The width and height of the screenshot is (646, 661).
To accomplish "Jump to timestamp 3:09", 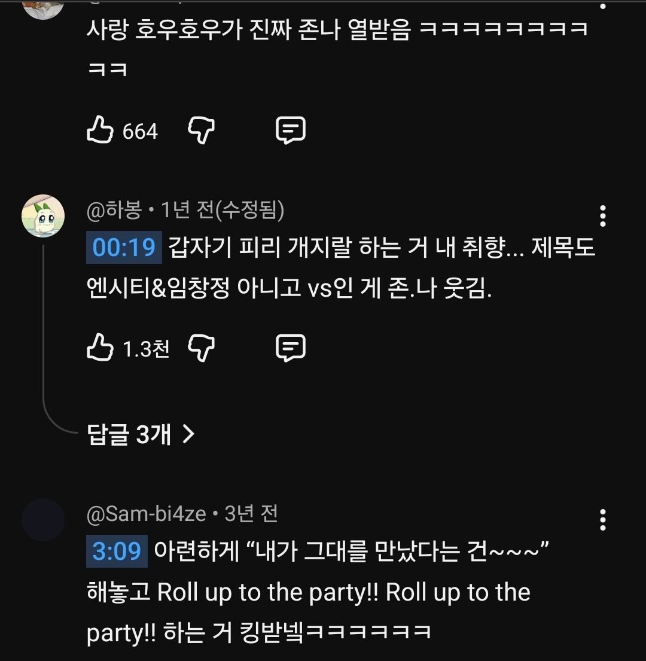I will [117, 550].
